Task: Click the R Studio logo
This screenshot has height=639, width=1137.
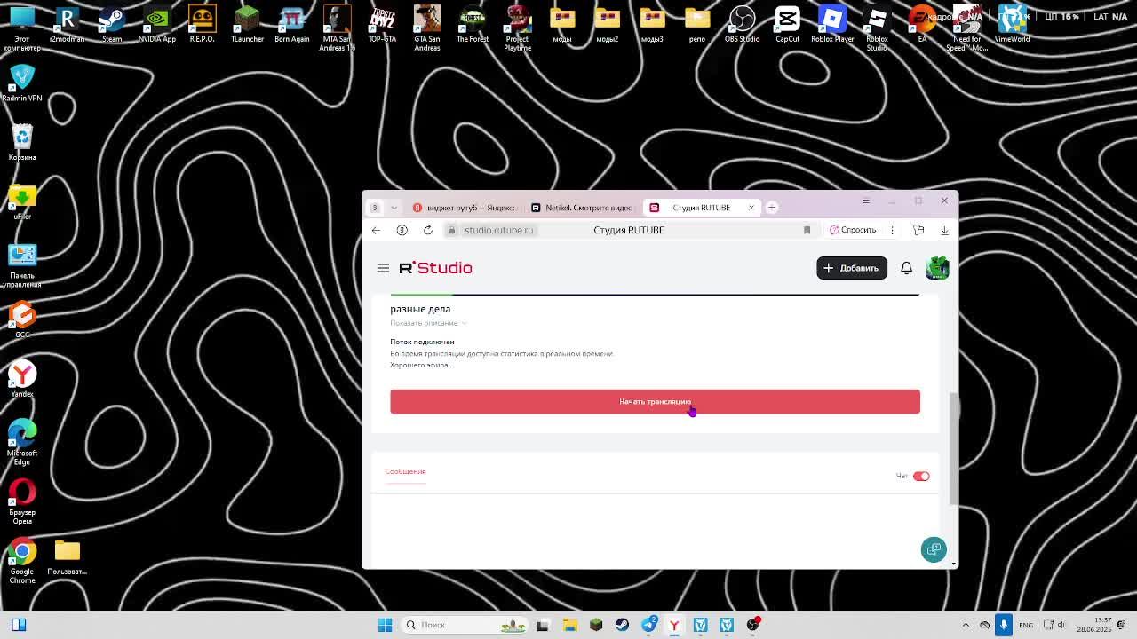Action: click(435, 268)
